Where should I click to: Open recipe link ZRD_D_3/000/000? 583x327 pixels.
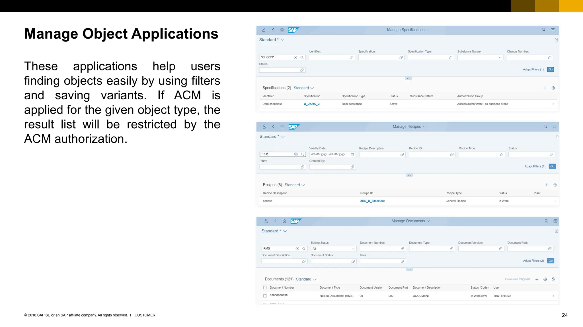click(x=372, y=201)
